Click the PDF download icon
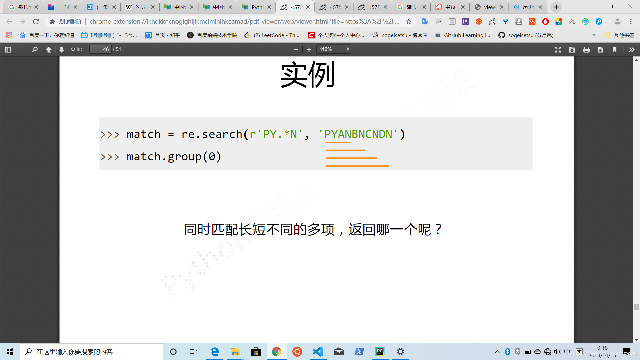This screenshot has width=640, height=360. pyautogui.click(x=600, y=49)
